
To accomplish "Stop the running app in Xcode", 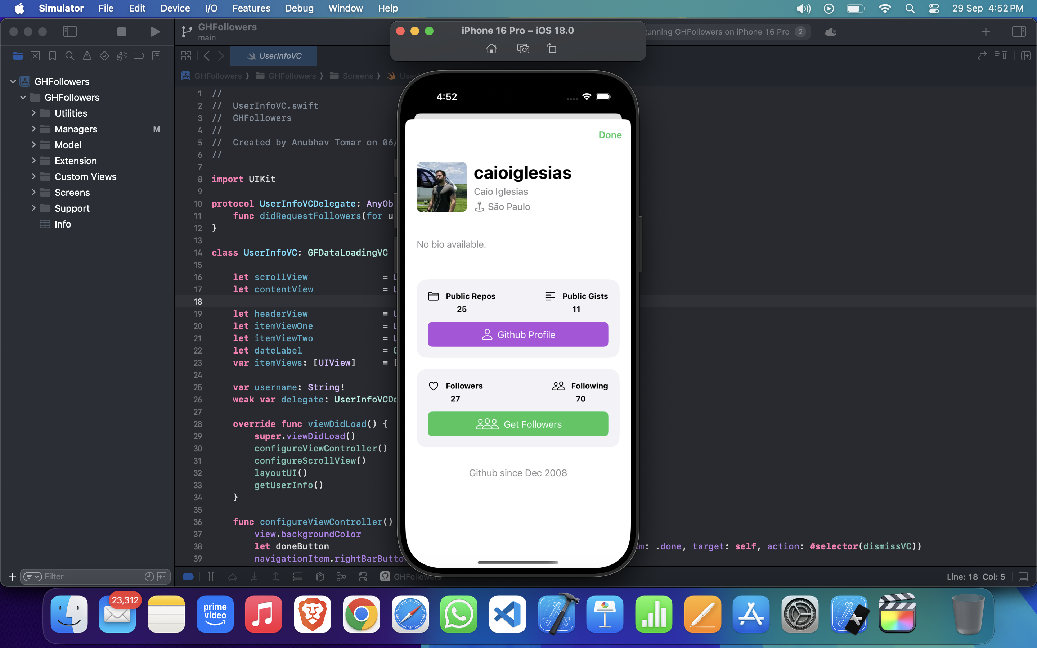I will pyautogui.click(x=121, y=32).
